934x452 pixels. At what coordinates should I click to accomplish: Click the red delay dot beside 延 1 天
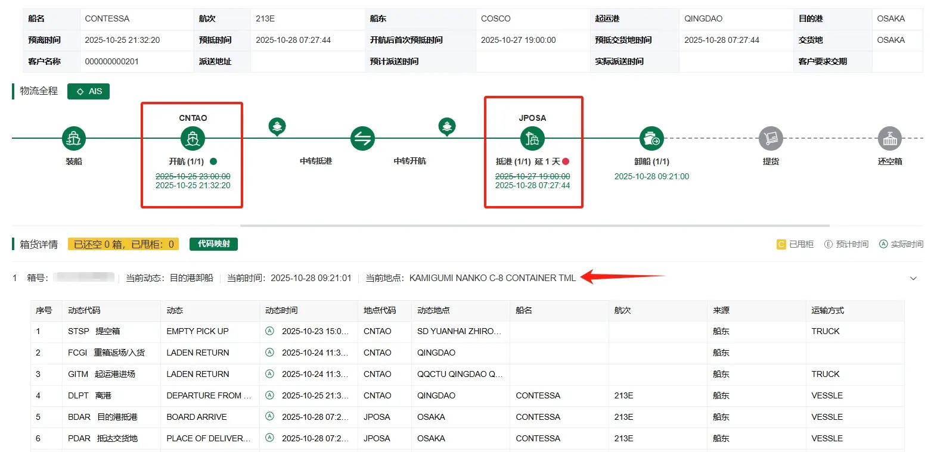click(x=566, y=161)
